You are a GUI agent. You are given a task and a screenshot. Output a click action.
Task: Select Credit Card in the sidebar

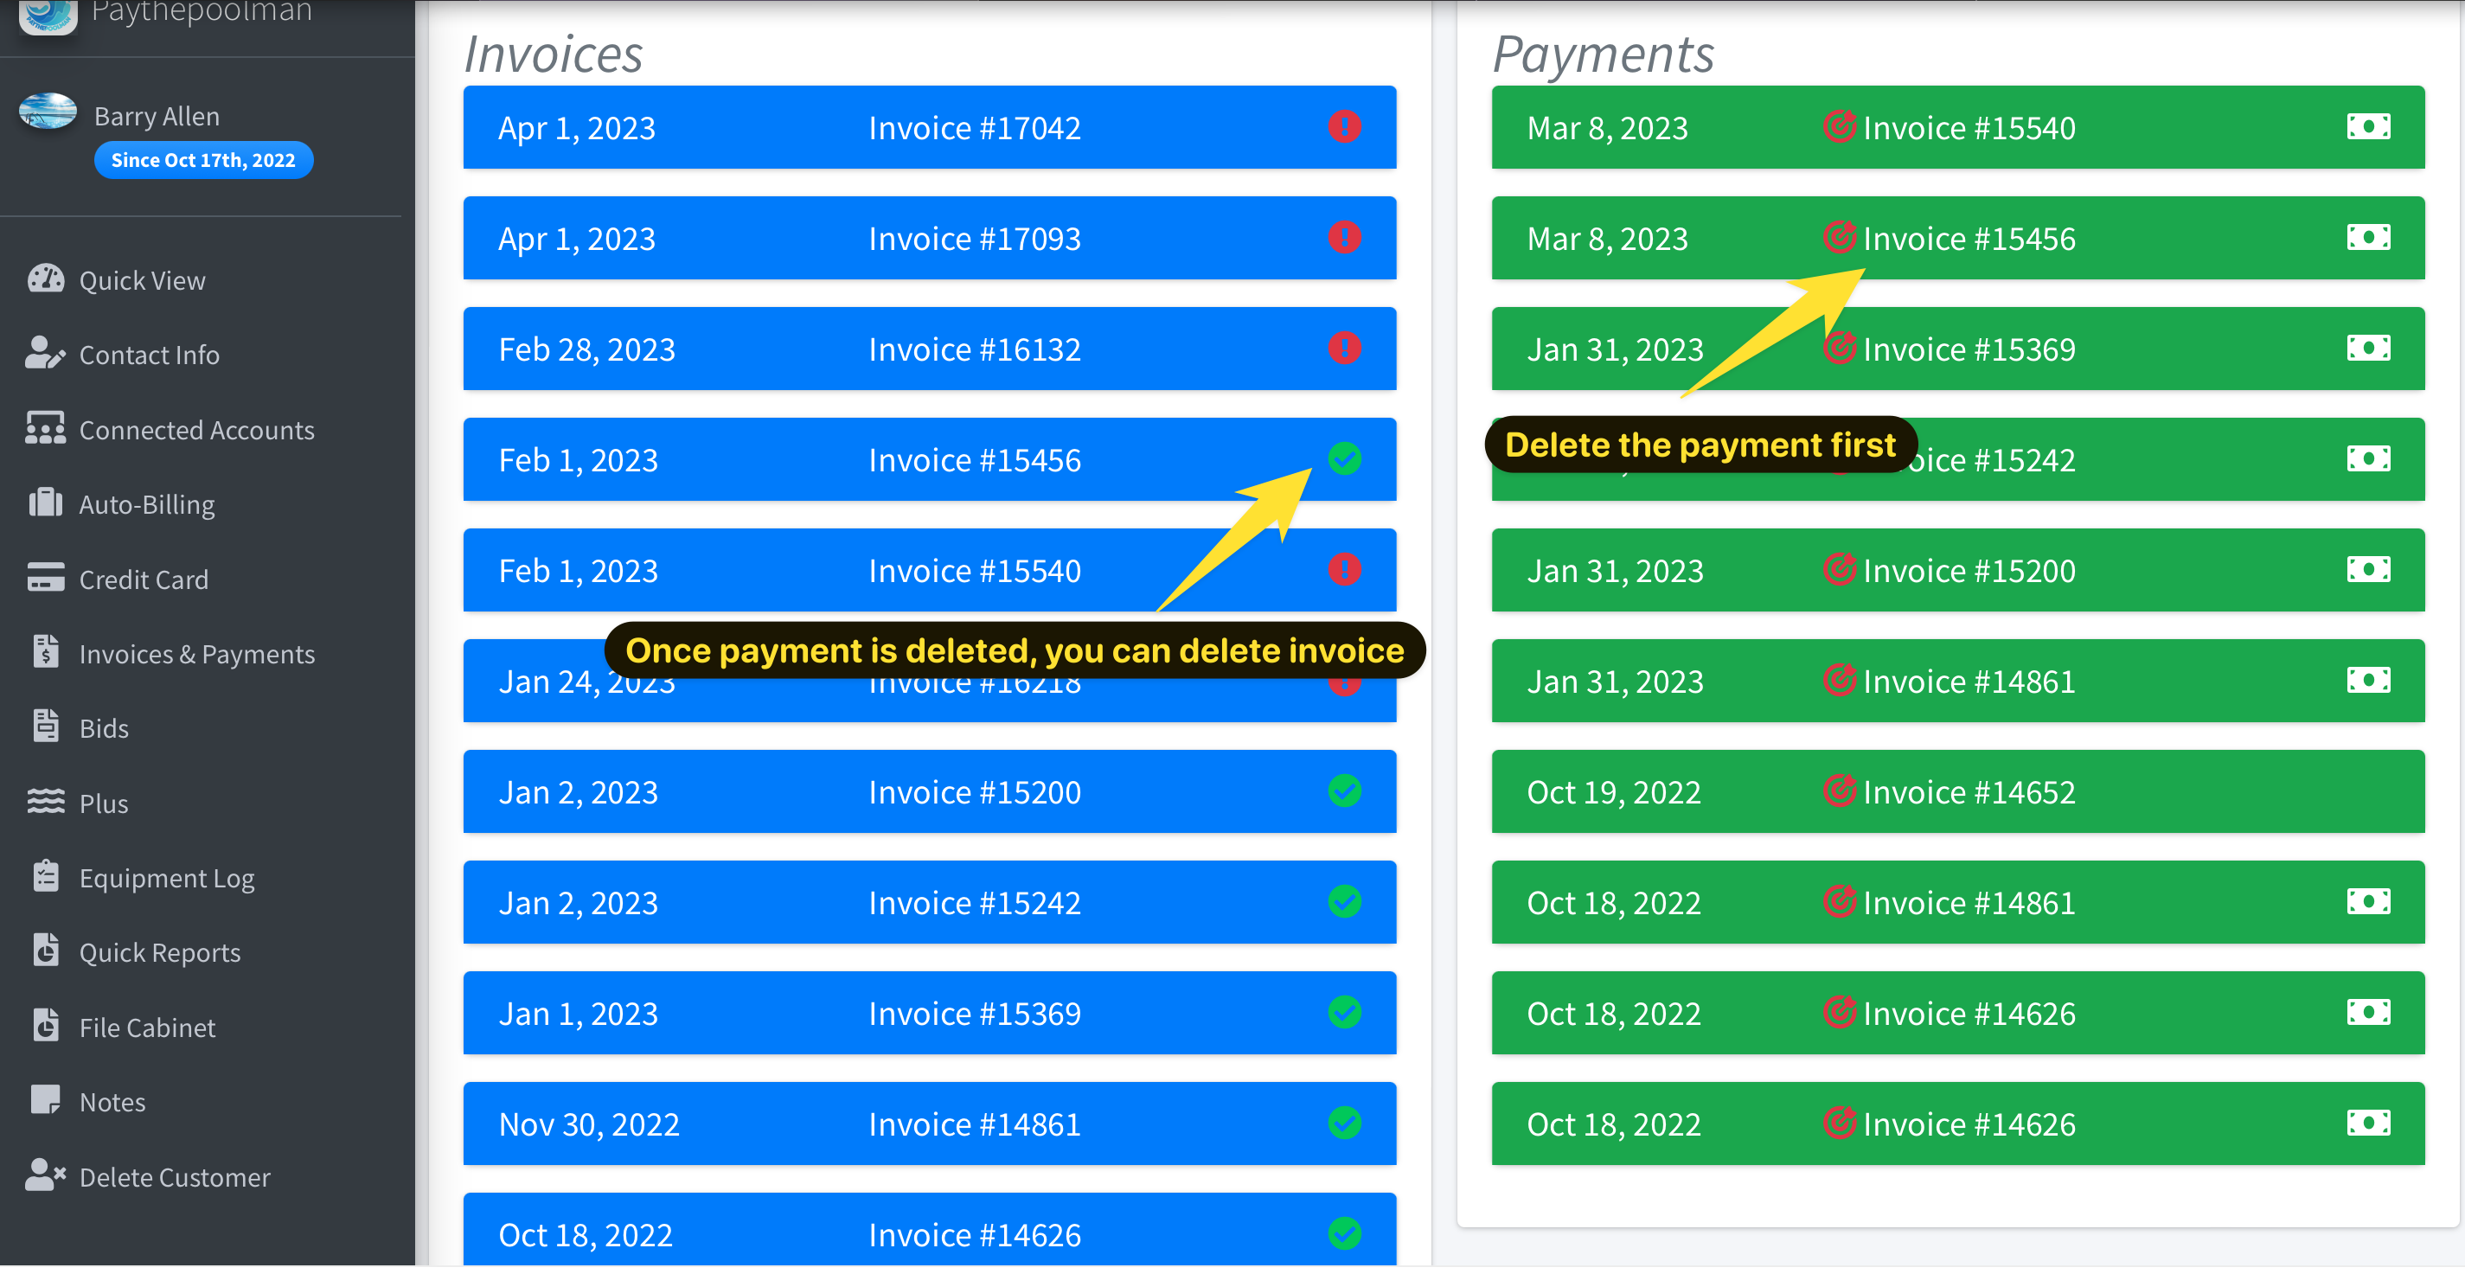pyautogui.click(x=144, y=580)
